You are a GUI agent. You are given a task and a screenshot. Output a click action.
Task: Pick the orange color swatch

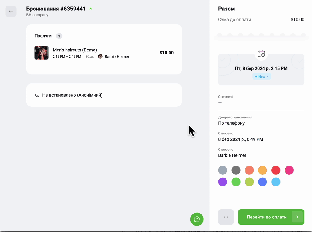tap(262, 170)
